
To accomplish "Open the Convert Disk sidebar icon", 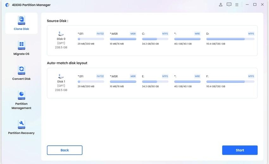I will 22,70.
